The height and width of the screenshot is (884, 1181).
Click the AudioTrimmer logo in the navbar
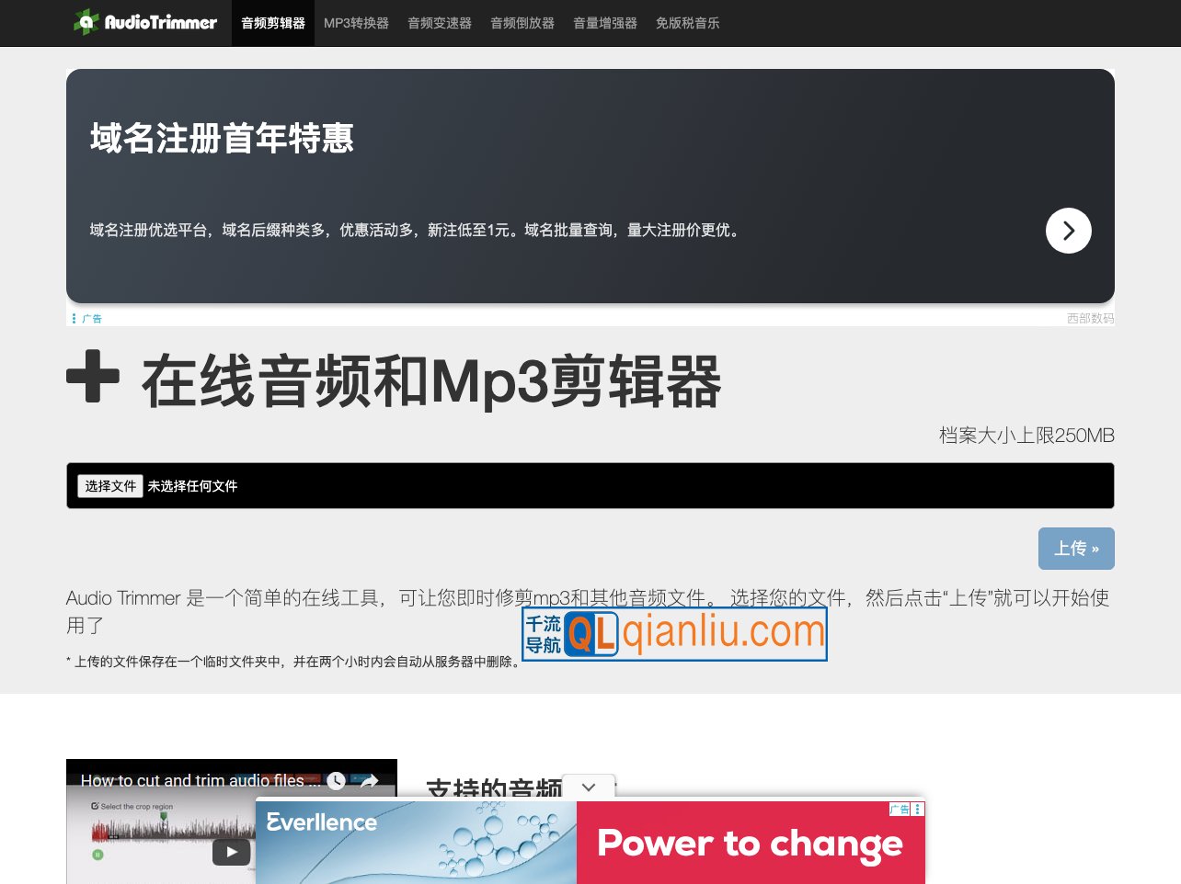click(145, 22)
